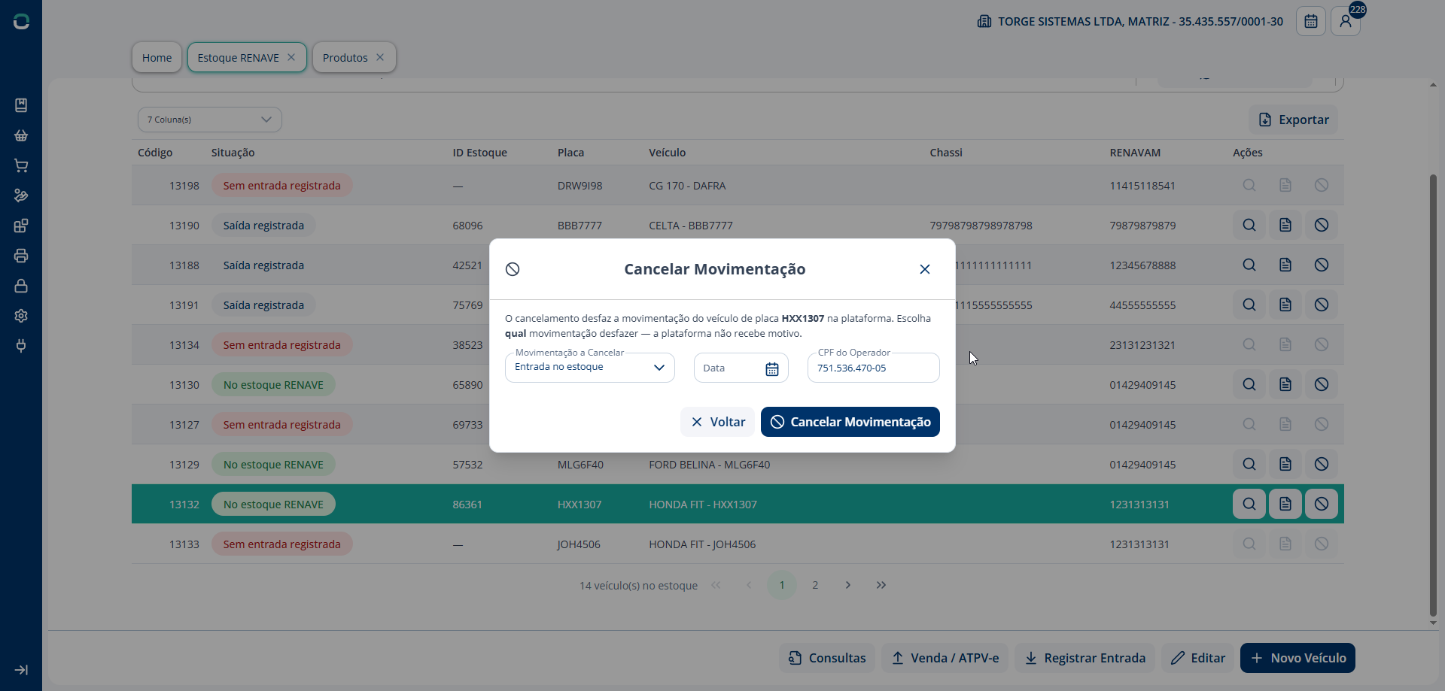Open the shopping basket icon in the sidebar
The height and width of the screenshot is (691, 1445).
point(21,135)
